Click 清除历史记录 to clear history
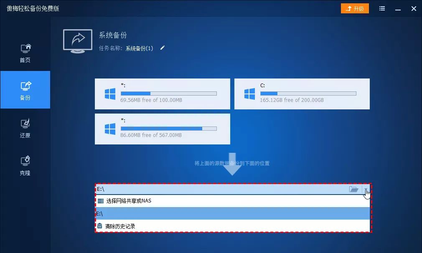This screenshot has height=253, width=422. pyautogui.click(x=121, y=226)
